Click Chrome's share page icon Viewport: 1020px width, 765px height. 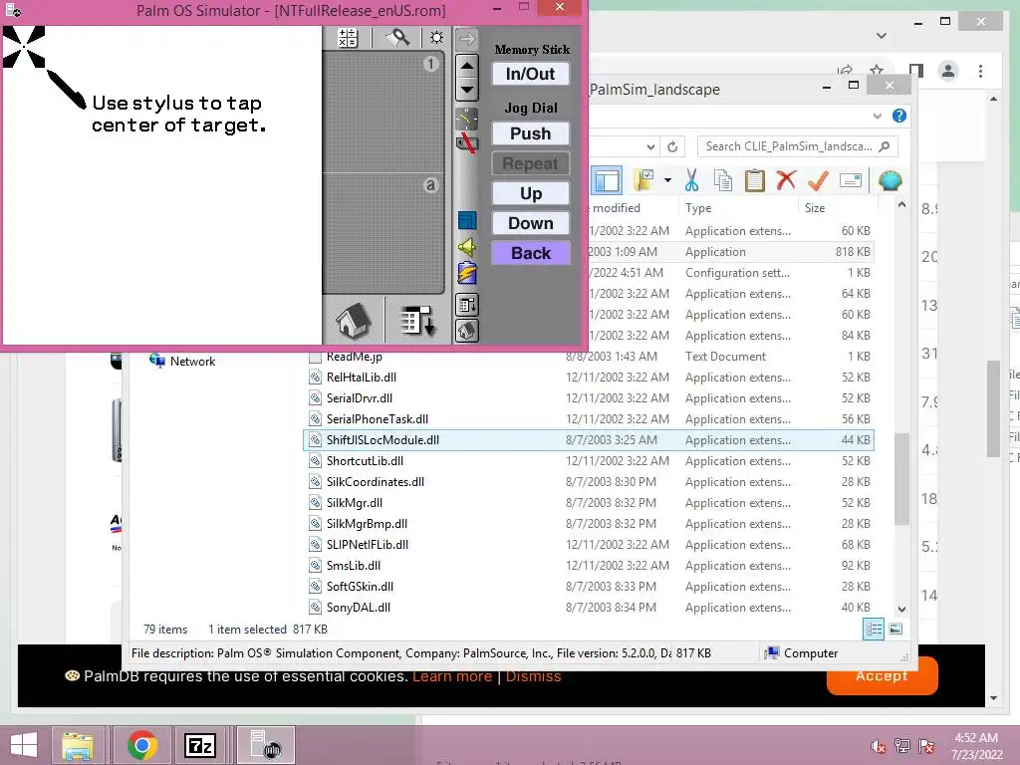tap(845, 71)
